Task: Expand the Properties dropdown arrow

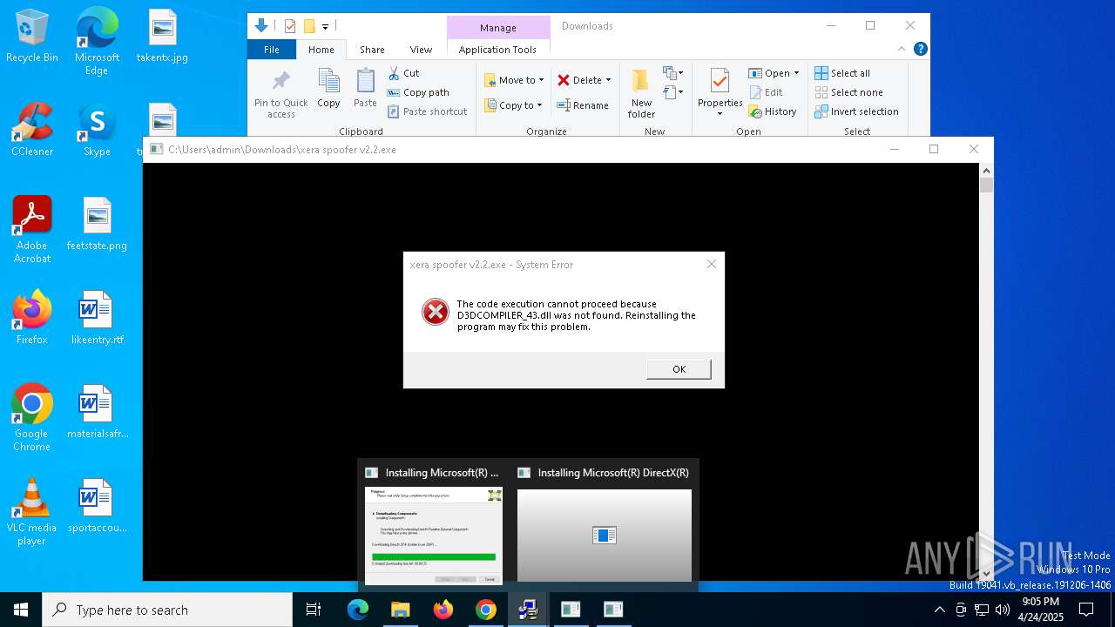Action: tap(720, 113)
